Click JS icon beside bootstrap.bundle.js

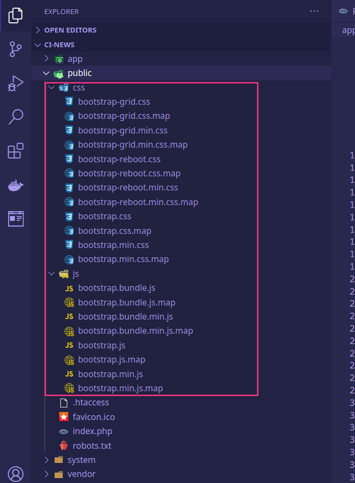[x=69, y=288]
